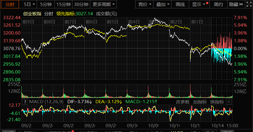Select the 30分钟 period tab

coord(81,4)
